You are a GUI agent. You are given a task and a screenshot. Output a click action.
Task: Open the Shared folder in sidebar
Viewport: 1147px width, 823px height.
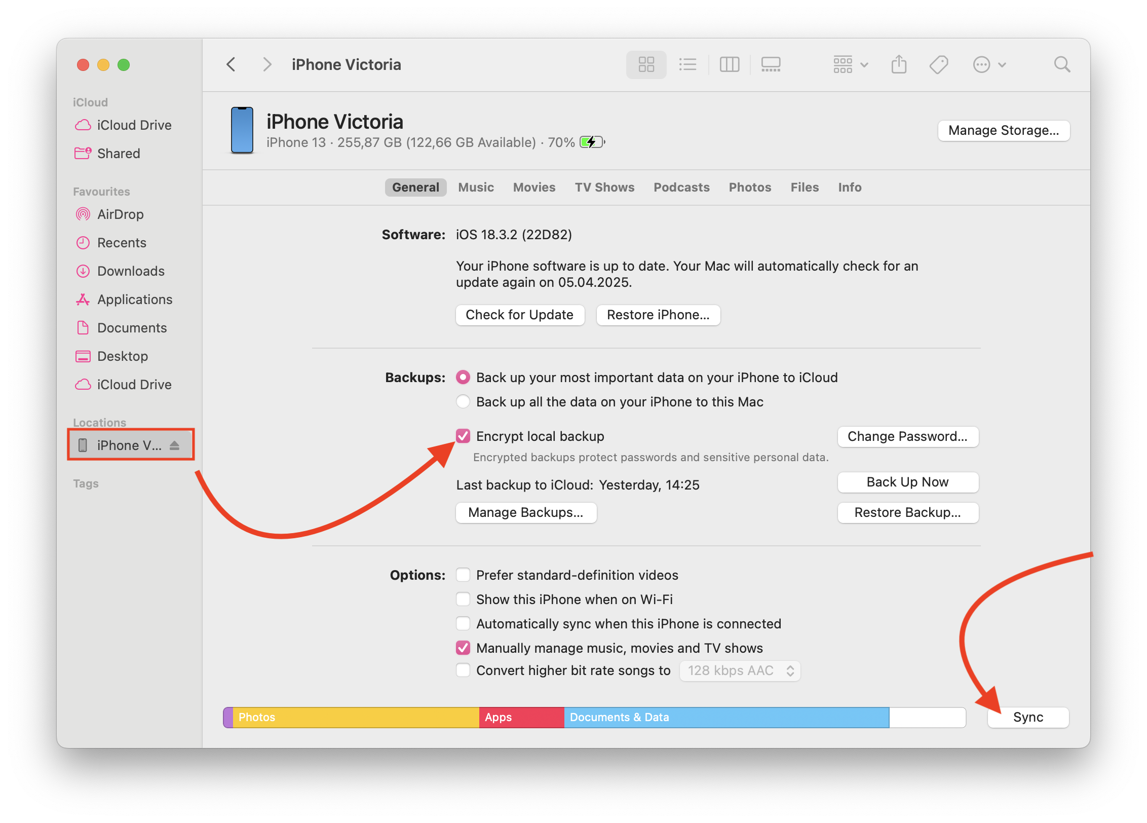[118, 154]
